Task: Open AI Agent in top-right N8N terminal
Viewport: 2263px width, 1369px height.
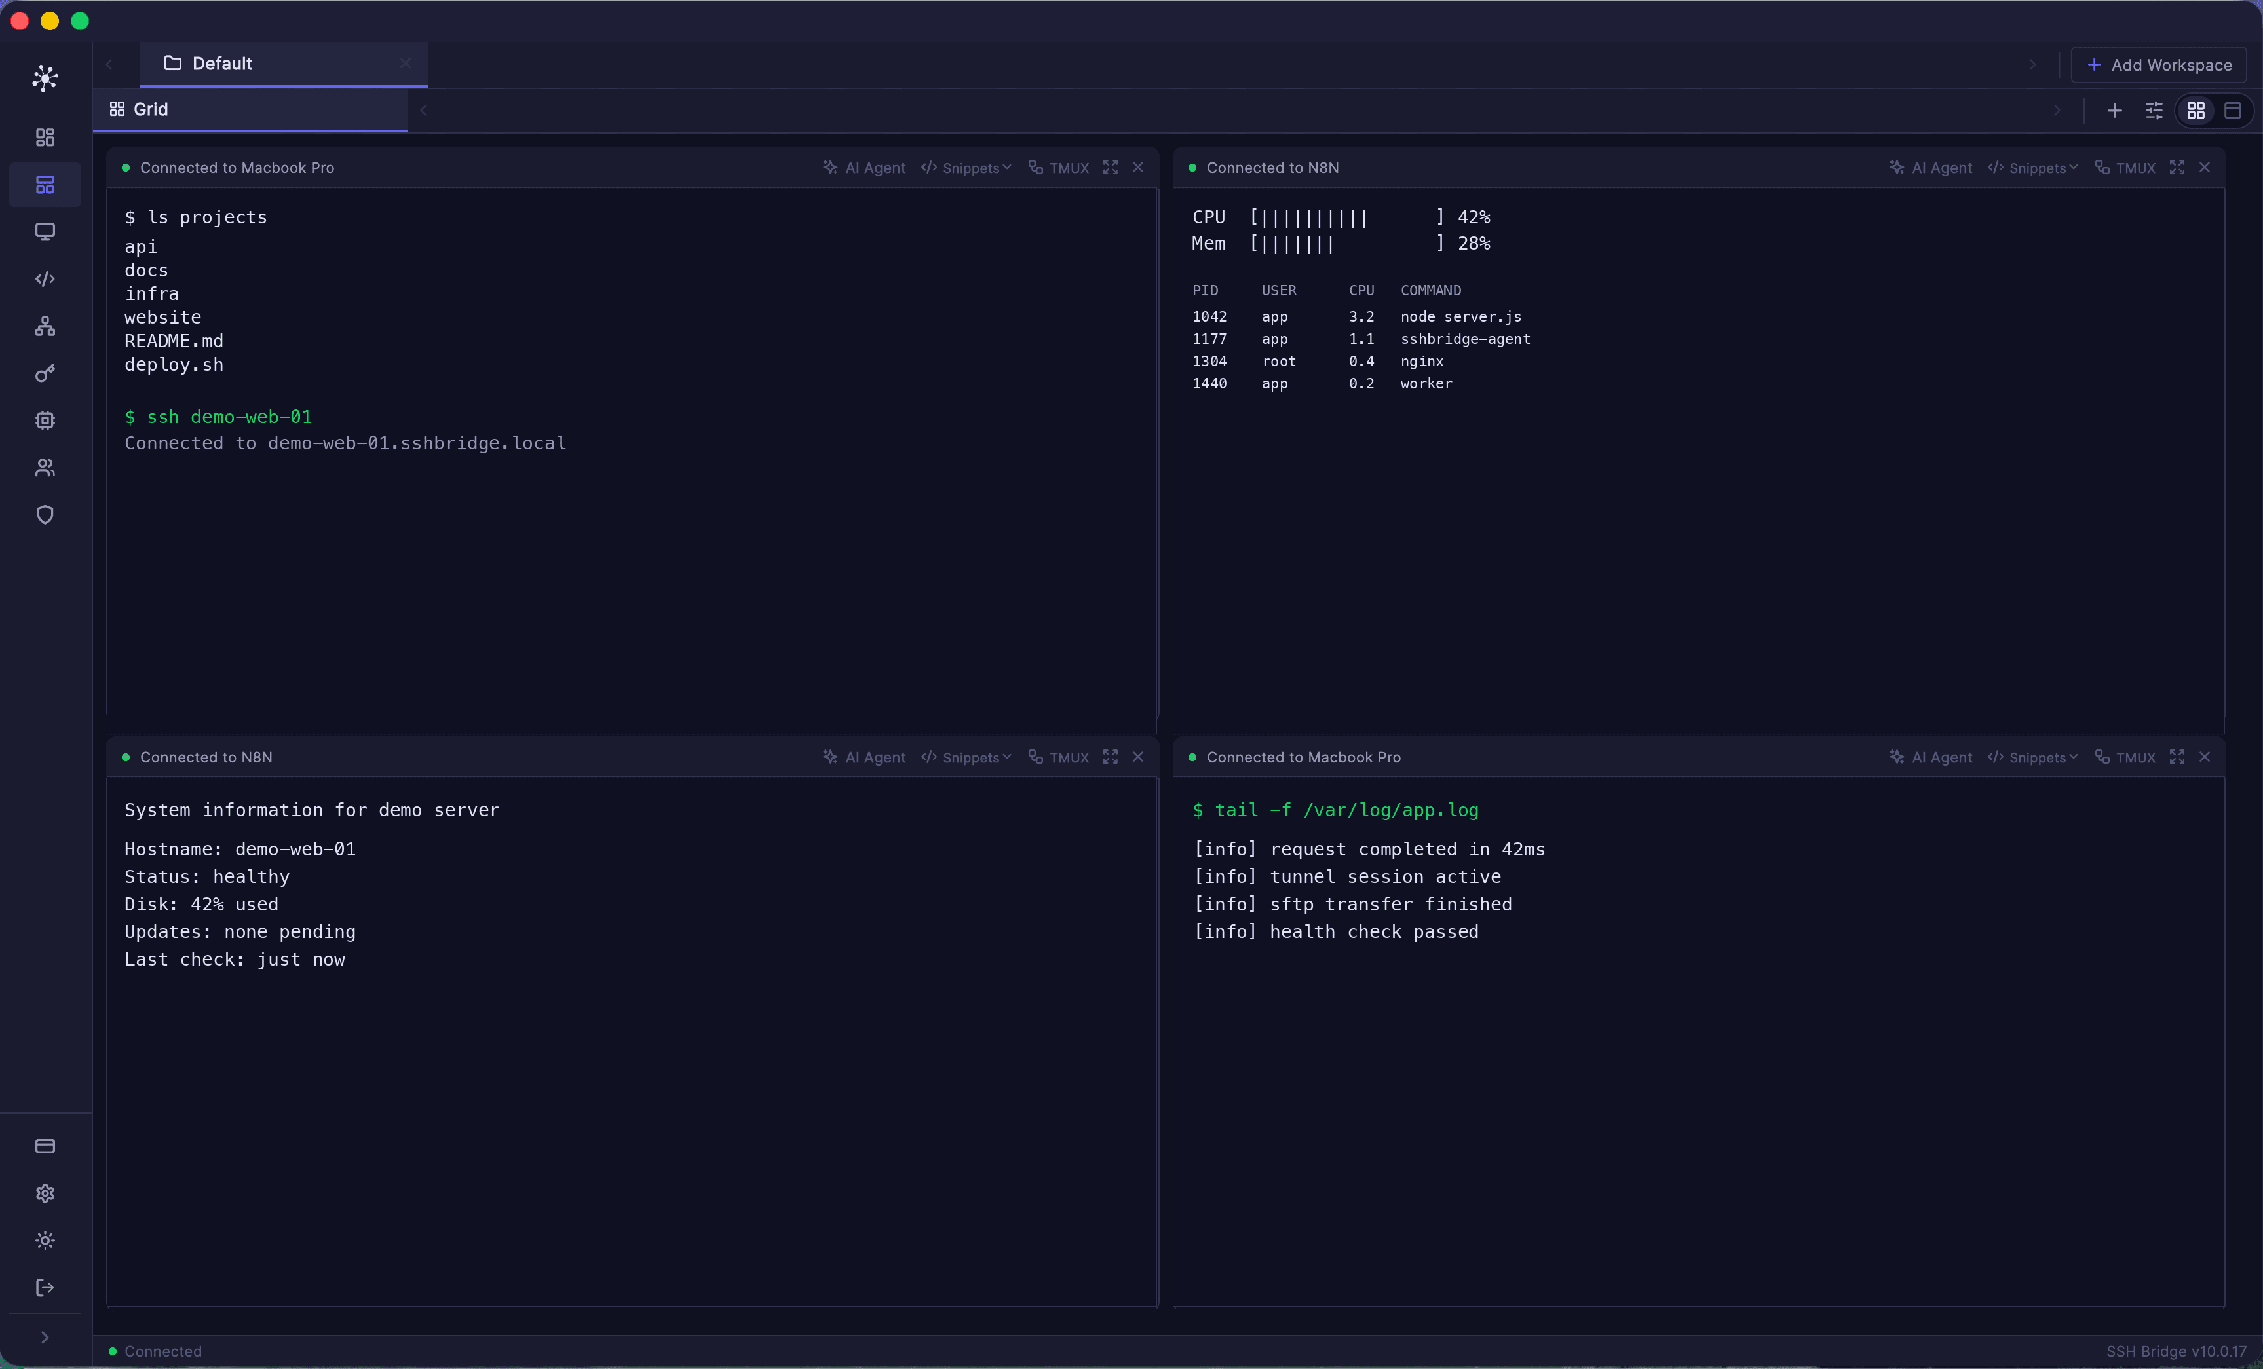Action: click(1931, 167)
